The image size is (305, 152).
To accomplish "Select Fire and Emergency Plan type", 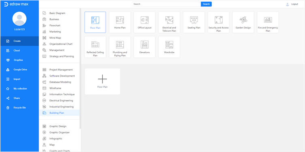I will click(268, 22).
